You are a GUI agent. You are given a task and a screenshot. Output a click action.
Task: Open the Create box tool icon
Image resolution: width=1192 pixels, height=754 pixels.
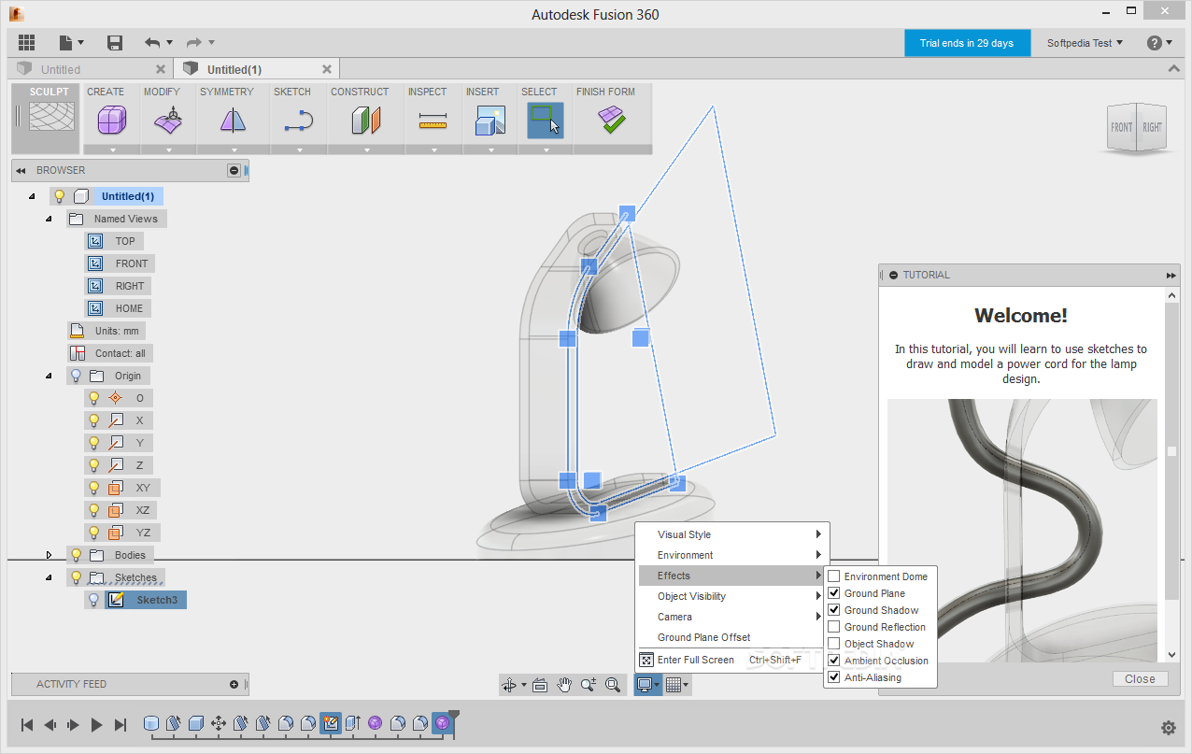(x=112, y=121)
